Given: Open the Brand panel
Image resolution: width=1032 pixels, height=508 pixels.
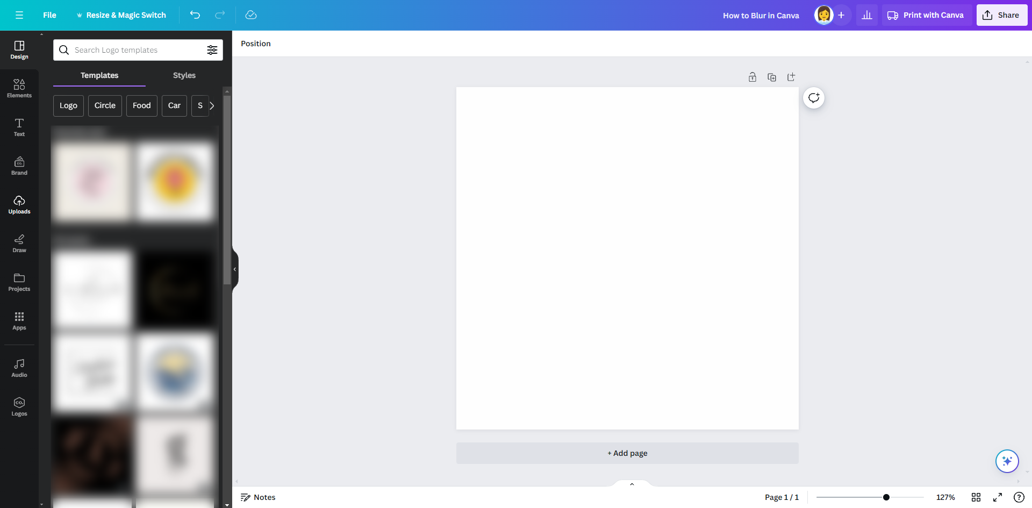Looking at the screenshot, I should point(19,166).
